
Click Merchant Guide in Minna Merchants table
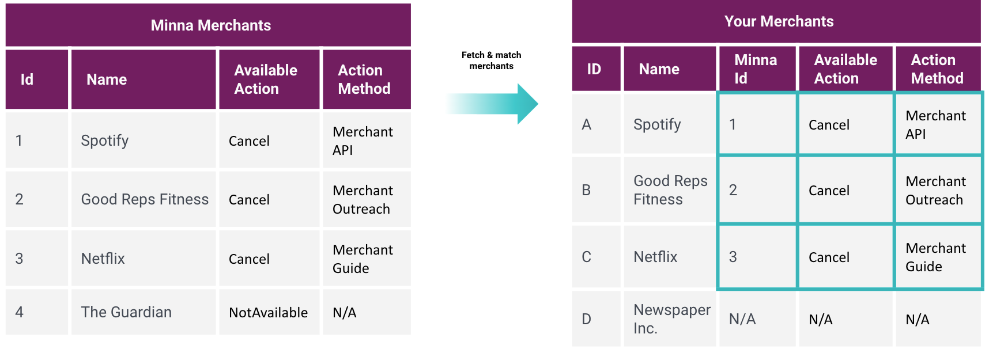coord(363,259)
